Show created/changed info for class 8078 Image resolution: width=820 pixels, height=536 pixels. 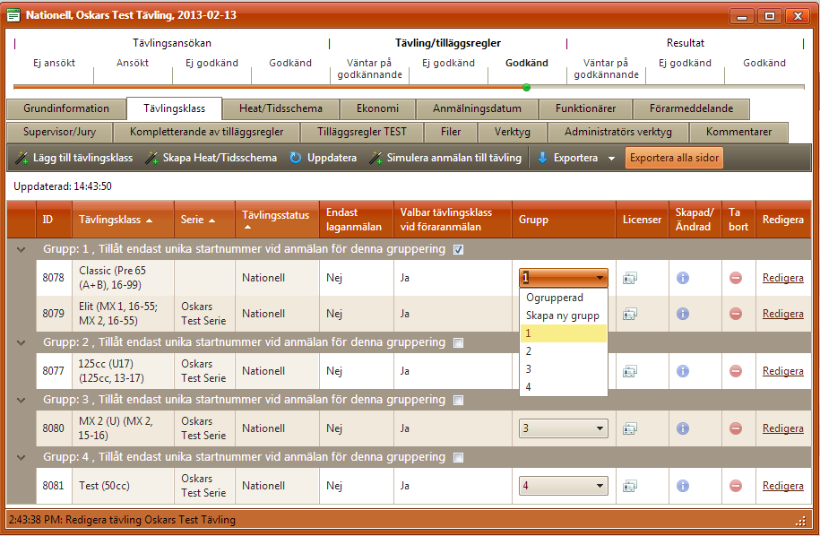click(683, 278)
